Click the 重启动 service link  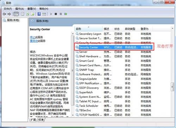click(x=34, y=41)
